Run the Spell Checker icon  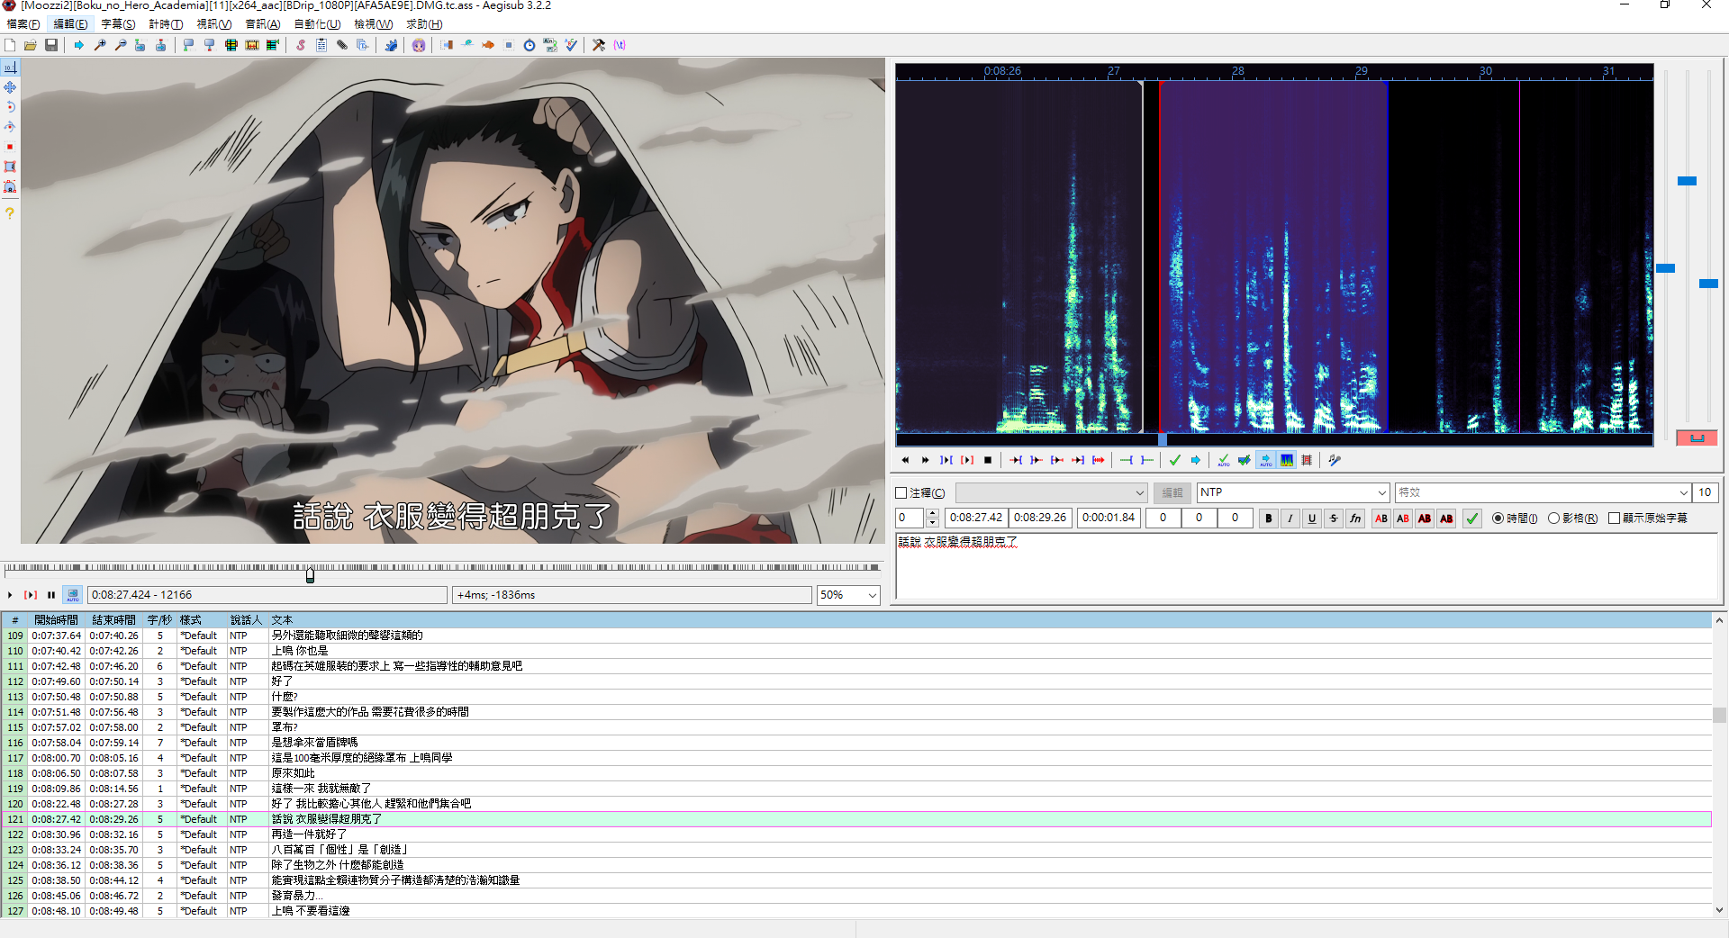(571, 45)
